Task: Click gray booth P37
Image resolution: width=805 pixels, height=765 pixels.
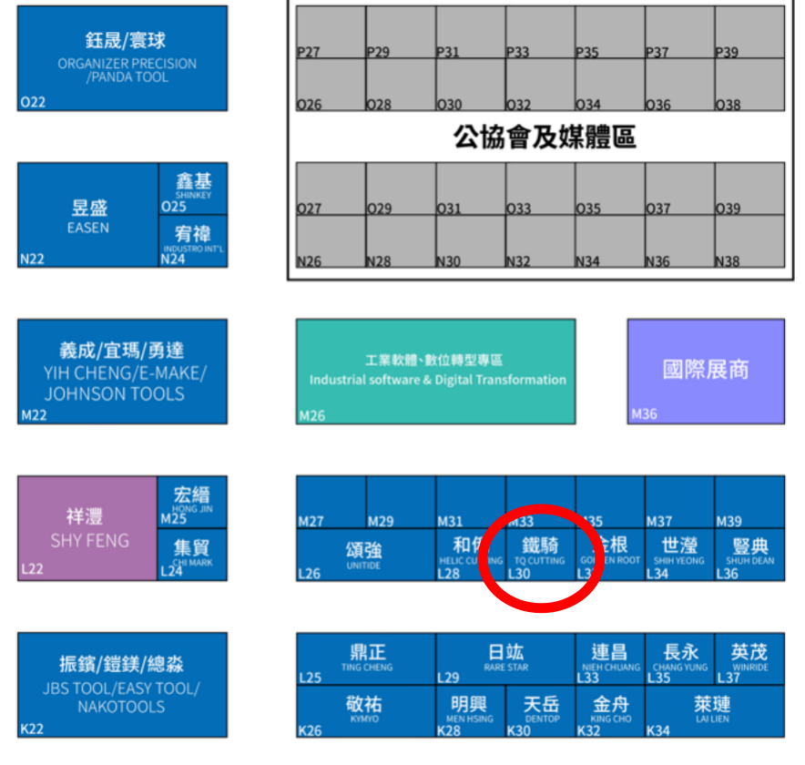Action: (x=680, y=32)
